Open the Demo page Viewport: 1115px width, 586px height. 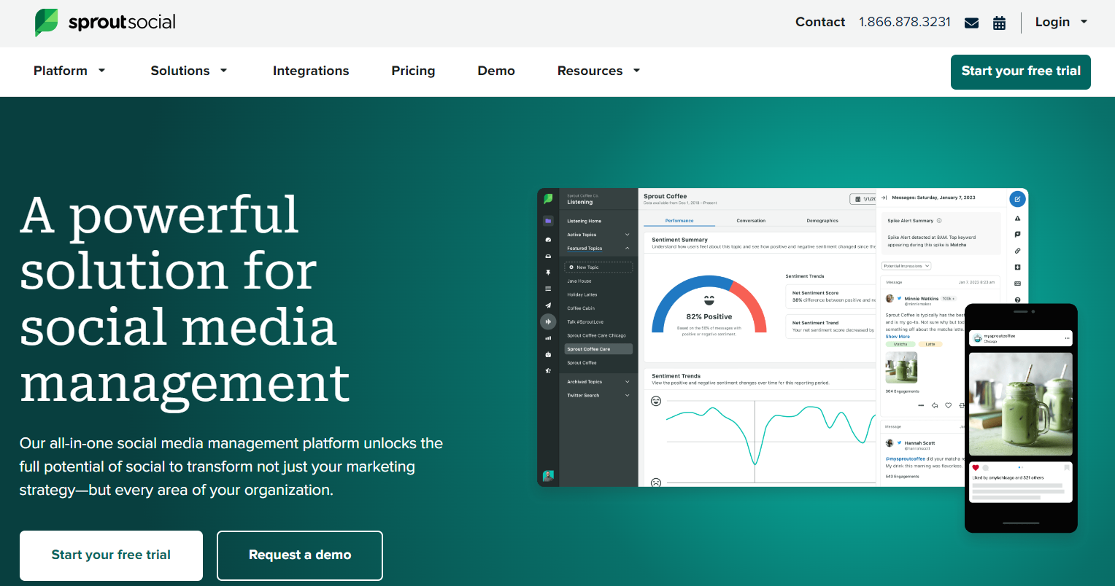coord(496,71)
